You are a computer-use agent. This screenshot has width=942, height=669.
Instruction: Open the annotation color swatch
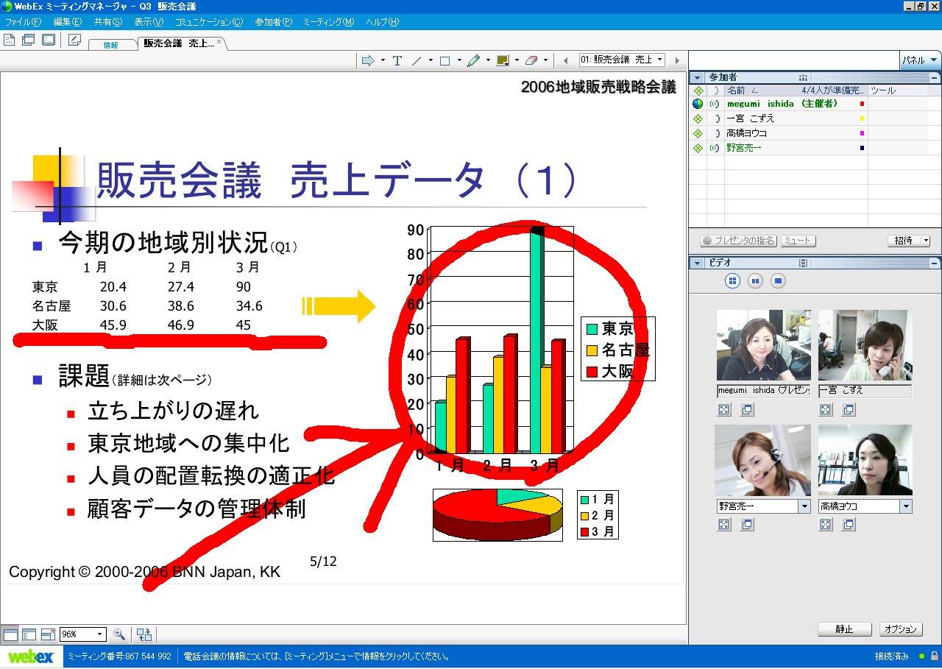[x=503, y=60]
